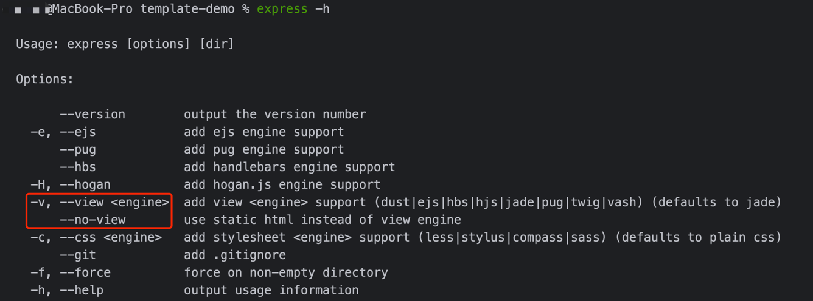Click the green "express" command in the prompt
The width and height of the screenshot is (813, 301).
click(x=282, y=9)
